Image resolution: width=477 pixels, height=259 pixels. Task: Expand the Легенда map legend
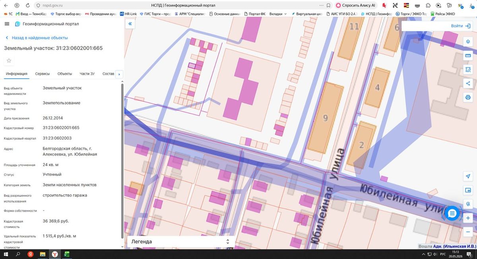181,242
